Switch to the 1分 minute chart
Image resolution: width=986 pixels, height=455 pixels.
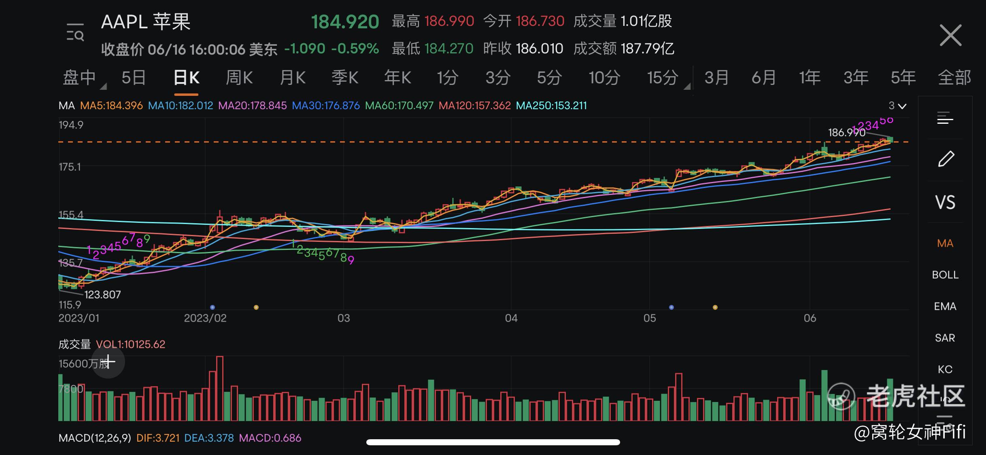pos(448,77)
